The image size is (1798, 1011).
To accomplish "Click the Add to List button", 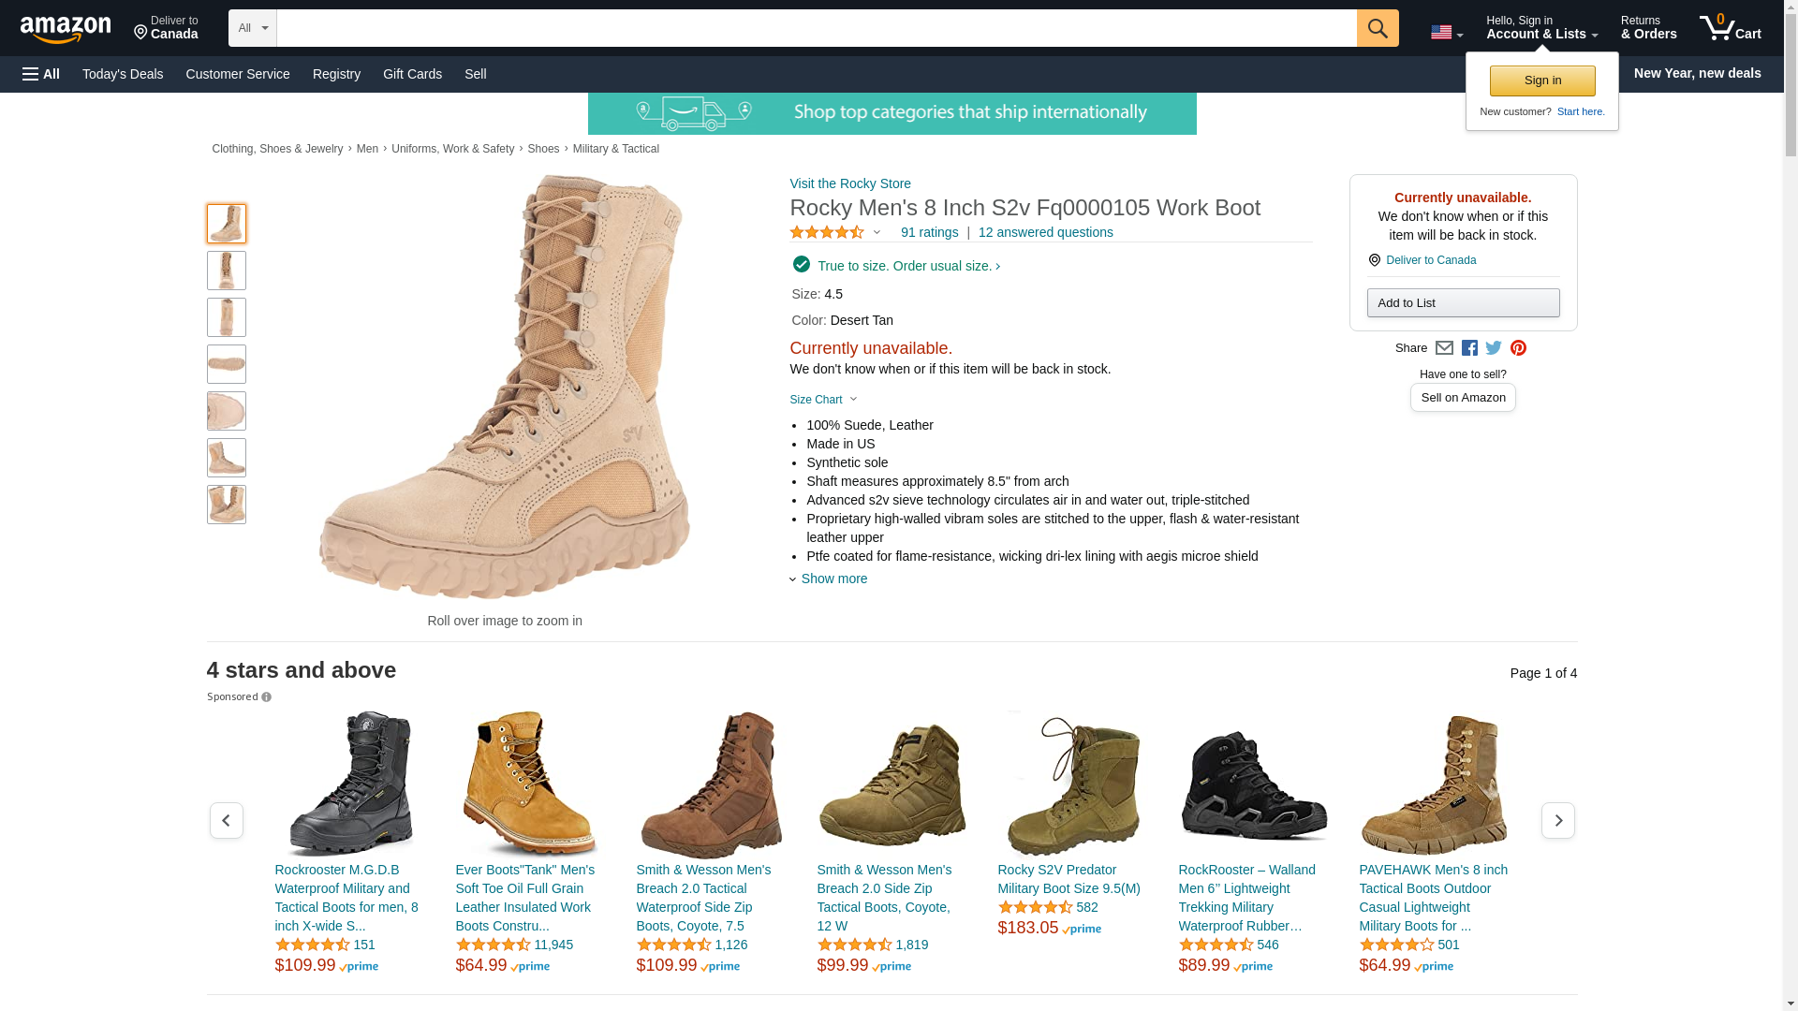I will 1462,302.
